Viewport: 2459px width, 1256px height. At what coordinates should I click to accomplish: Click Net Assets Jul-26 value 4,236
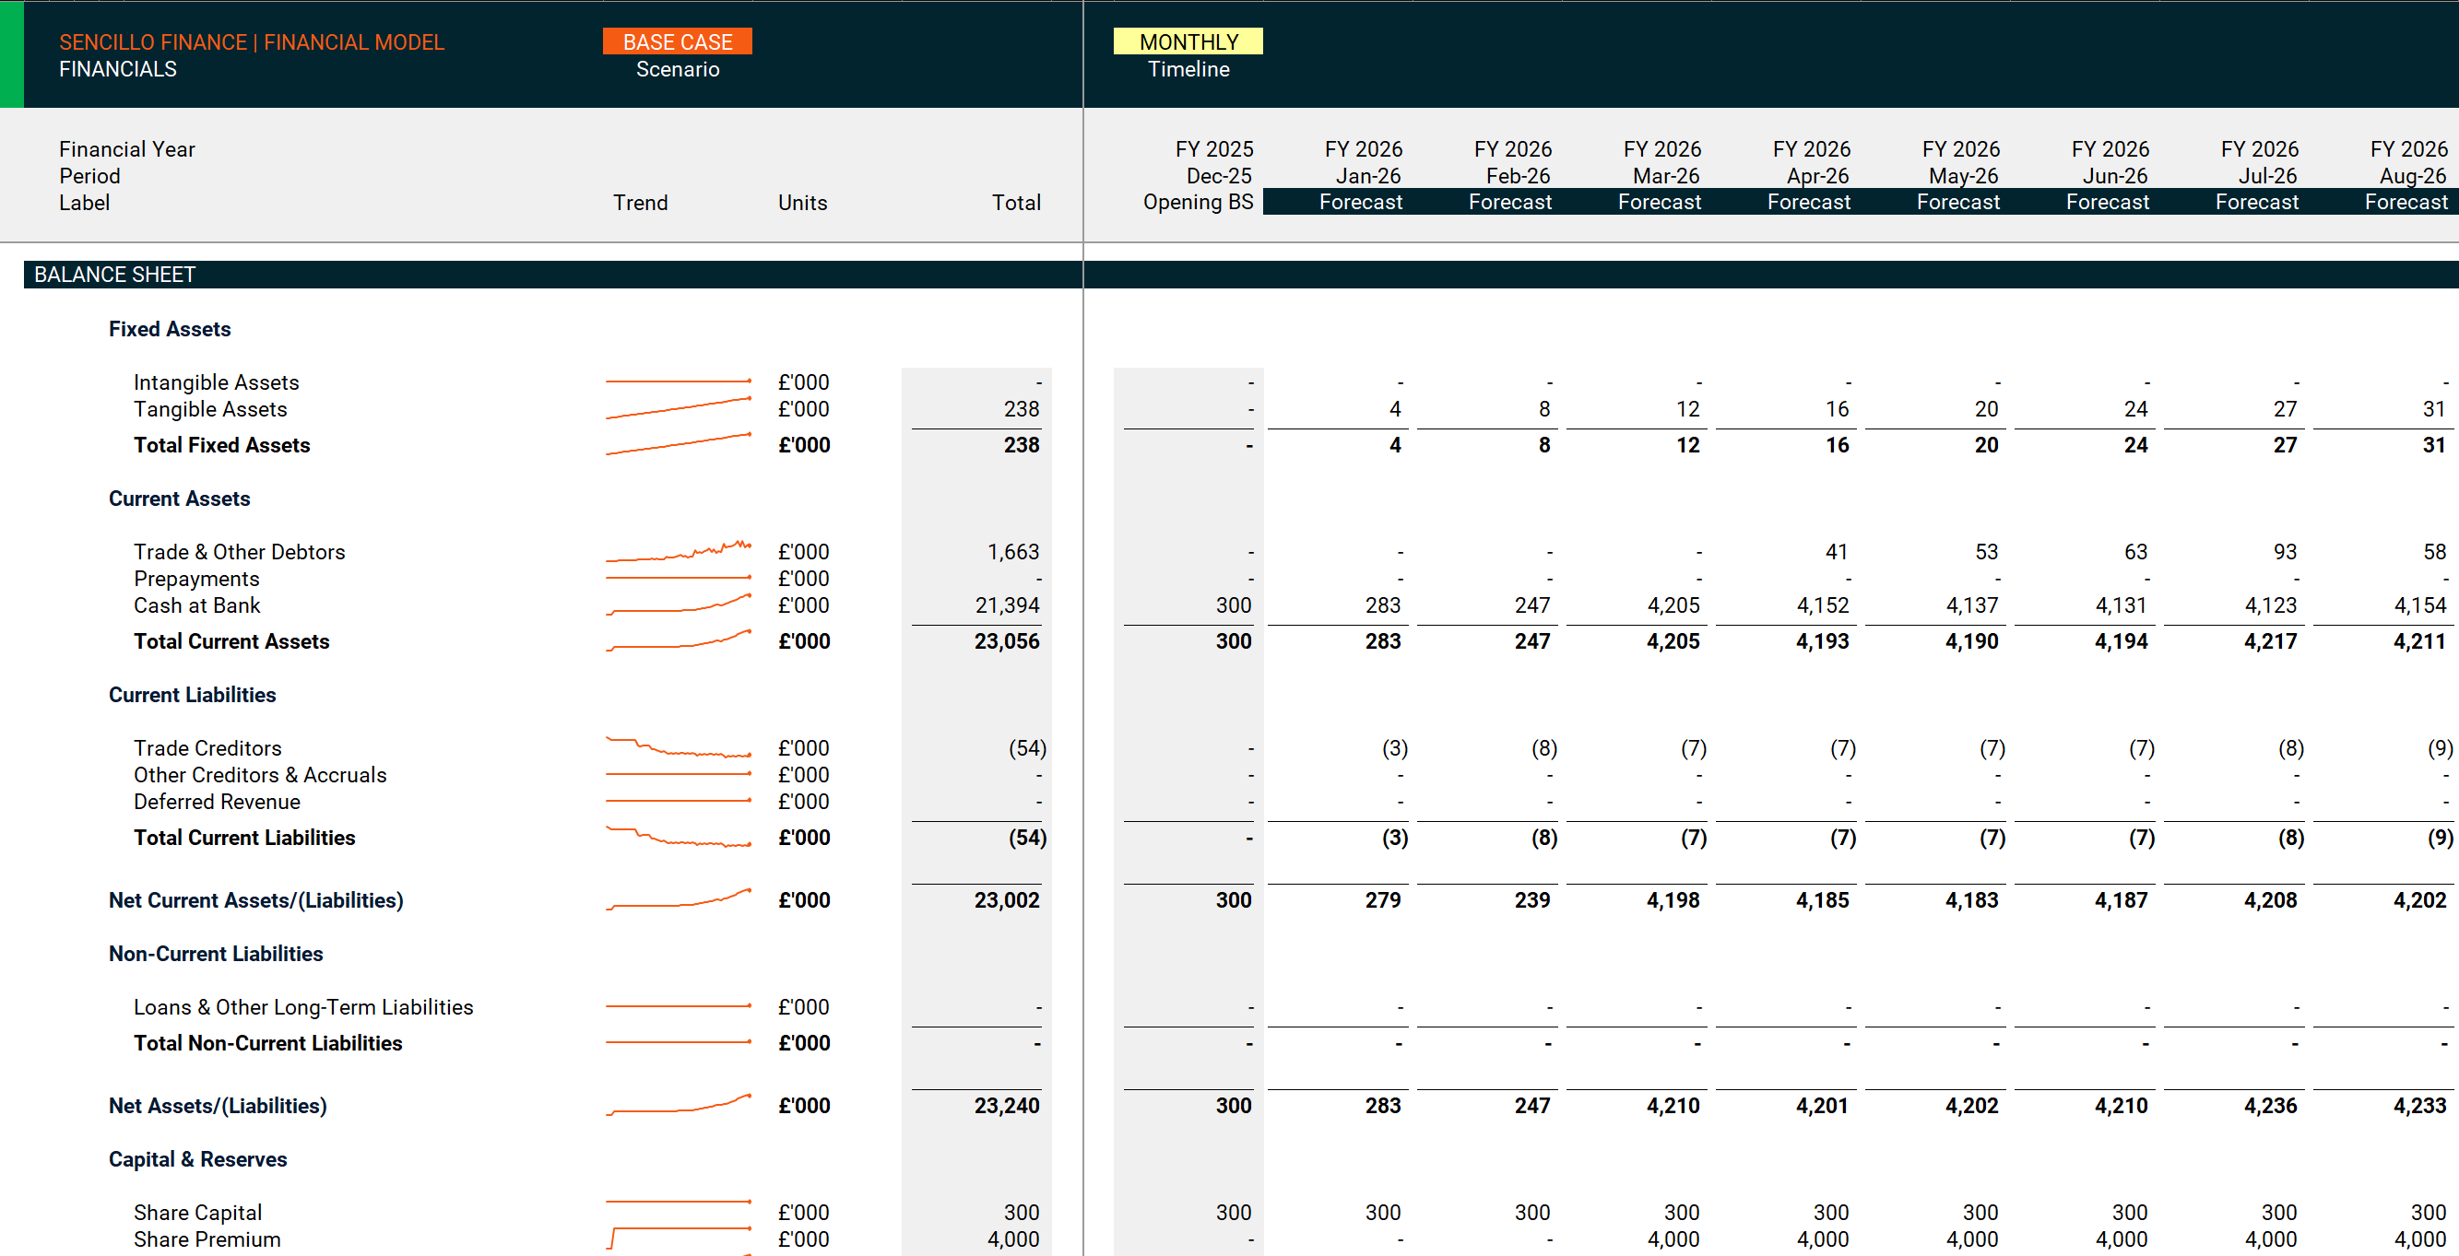pyautogui.click(x=2270, y=1106)
